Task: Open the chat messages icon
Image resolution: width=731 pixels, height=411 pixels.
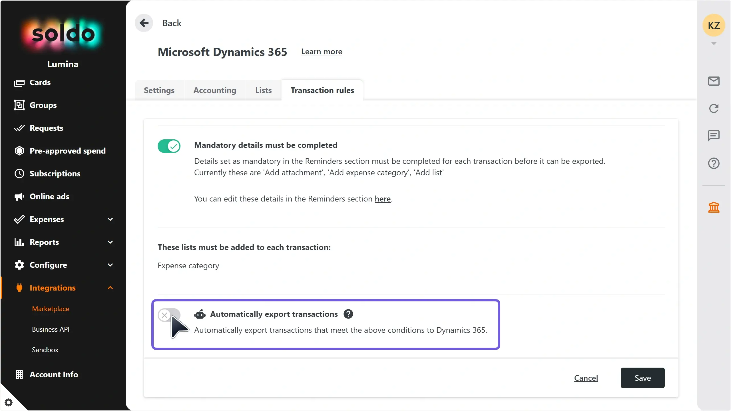Action: 714,136
